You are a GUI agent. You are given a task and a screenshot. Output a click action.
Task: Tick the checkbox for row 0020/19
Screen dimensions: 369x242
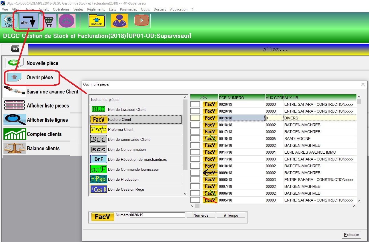pyautogui.click(x=196, y=104)
